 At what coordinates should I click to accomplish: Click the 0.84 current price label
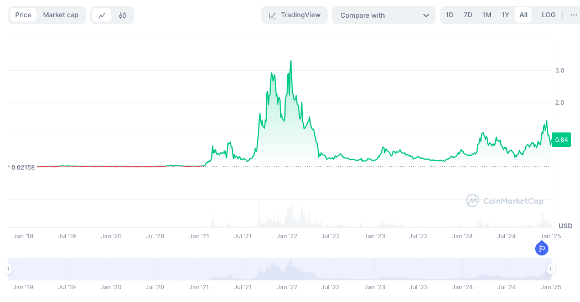point(561,140)
